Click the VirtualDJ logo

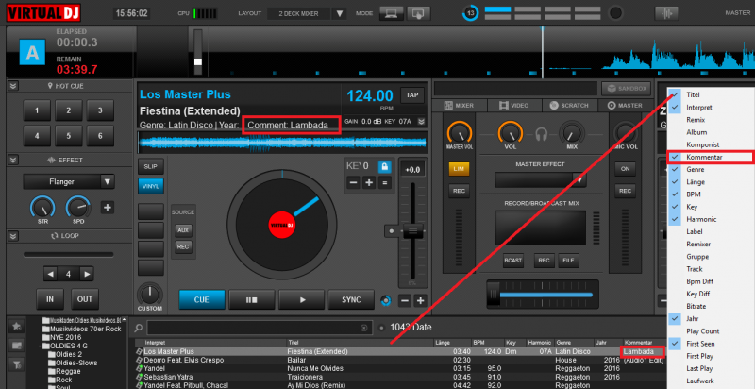coord(43,12)
